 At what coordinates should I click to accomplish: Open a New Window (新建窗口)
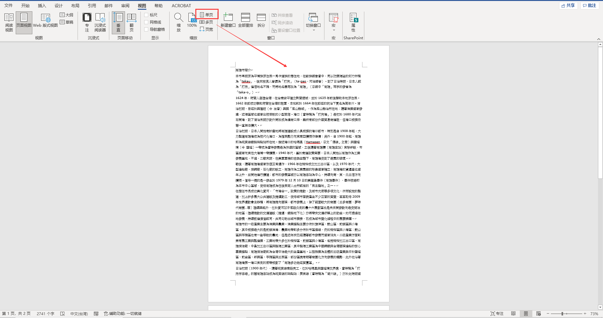228,21
